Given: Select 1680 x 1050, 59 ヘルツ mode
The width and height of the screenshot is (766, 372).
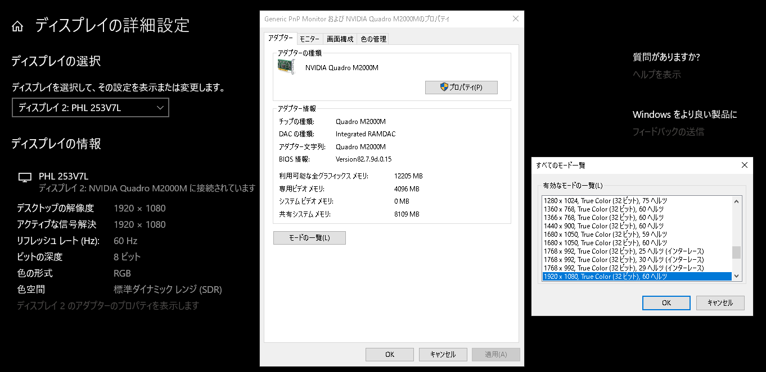Looking at the screenshot, I should [x=637, y=234].
